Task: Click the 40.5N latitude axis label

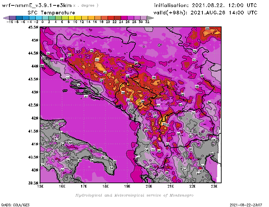Action: (33, 157)
